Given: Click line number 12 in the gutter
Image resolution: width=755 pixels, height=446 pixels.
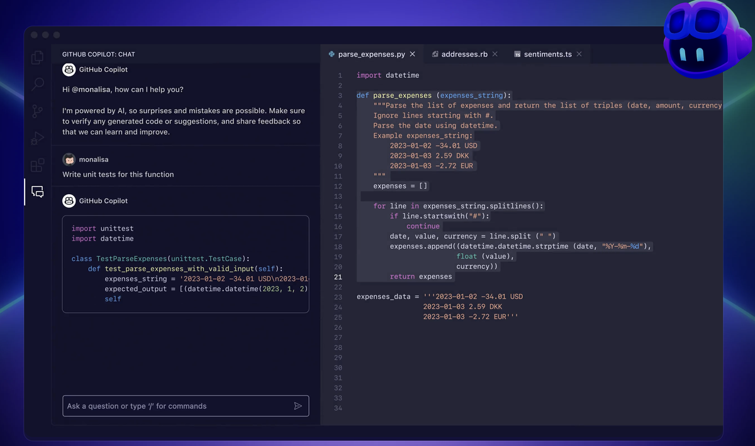Looking at the screenshot, I should [338, 186].
